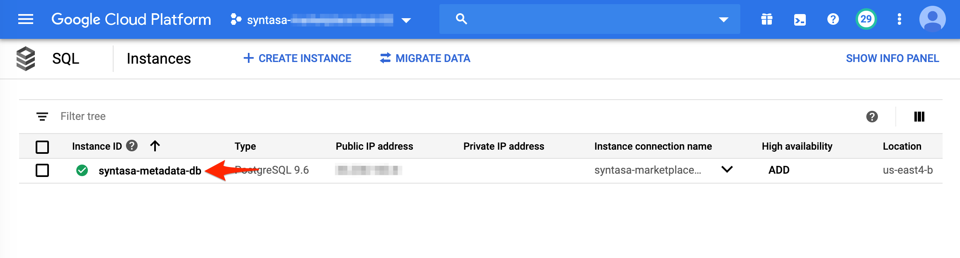Viewport: 960px width, 258px height.
Task: Expand the syntasa project selector dropdown
Action: pyautogui.click(x=406, y=20)
